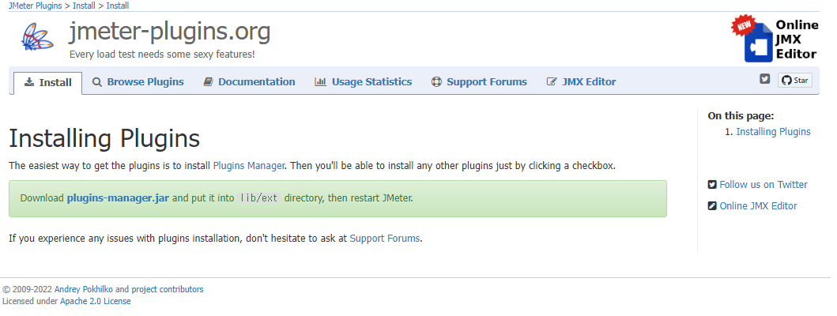837x316 pixels.
Task: Click the Twitter icon beside Follow us
Action: pos(712,185)
